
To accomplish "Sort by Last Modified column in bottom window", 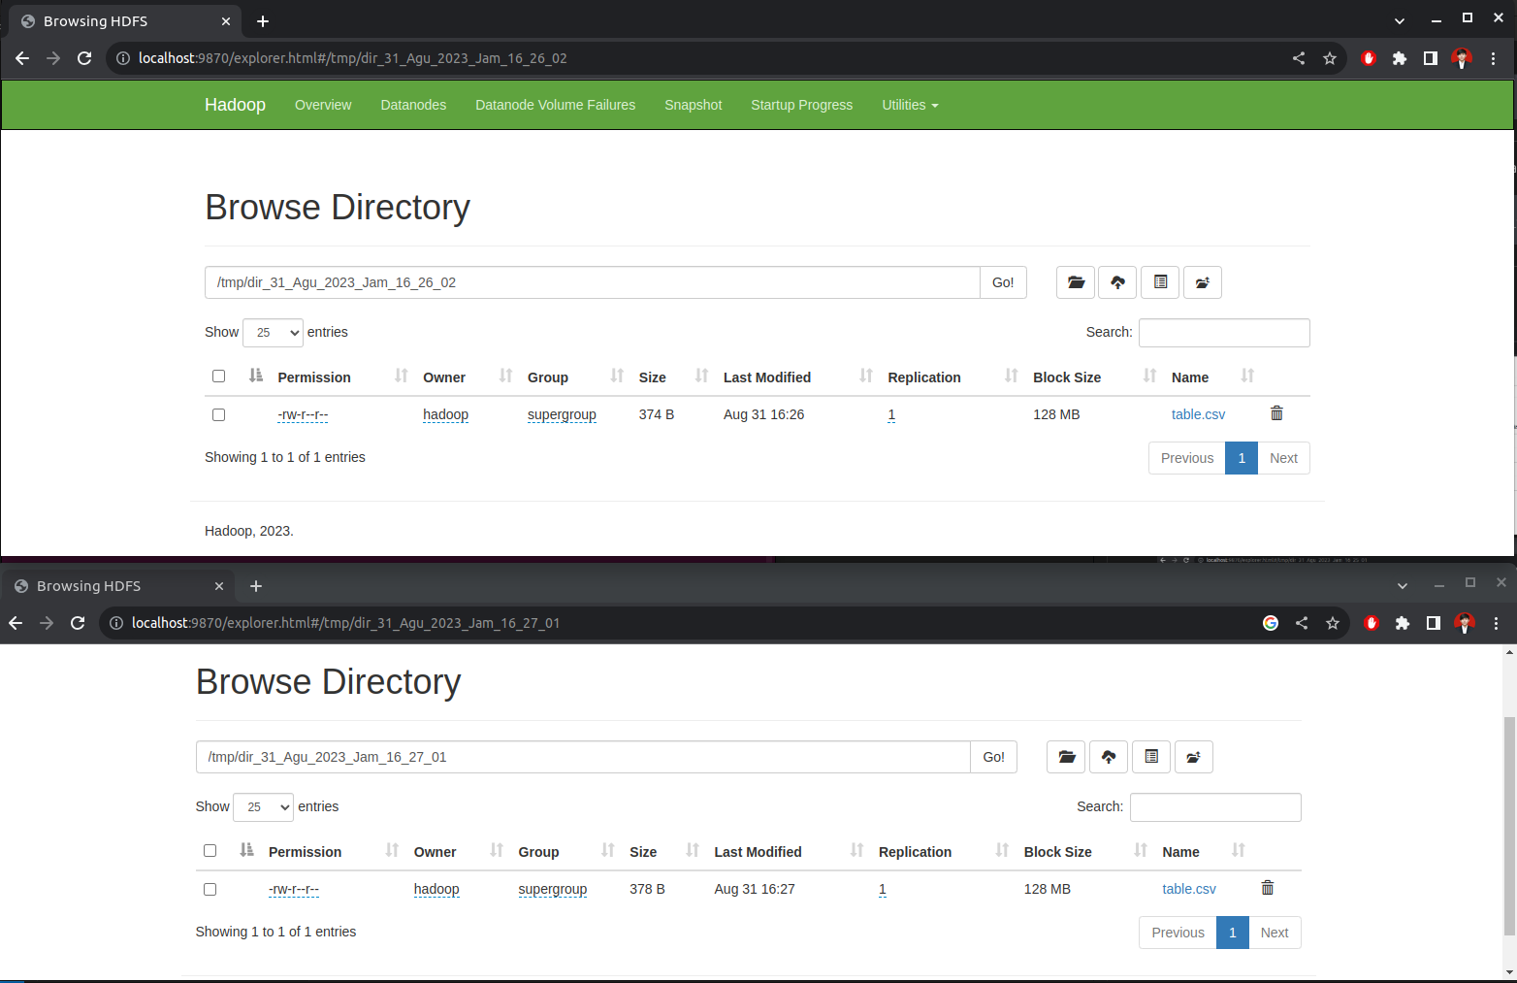I will pos(758,852).
